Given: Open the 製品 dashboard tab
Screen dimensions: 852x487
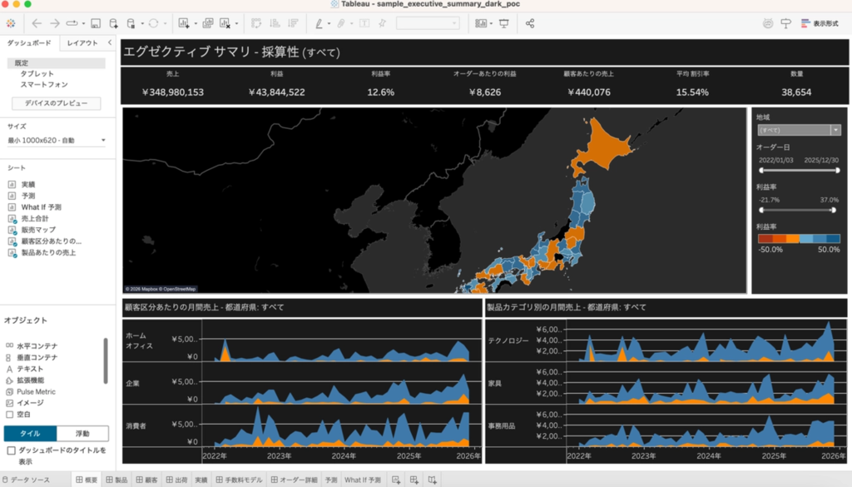Looking at the screenshot, I should (x=116, y=480).
